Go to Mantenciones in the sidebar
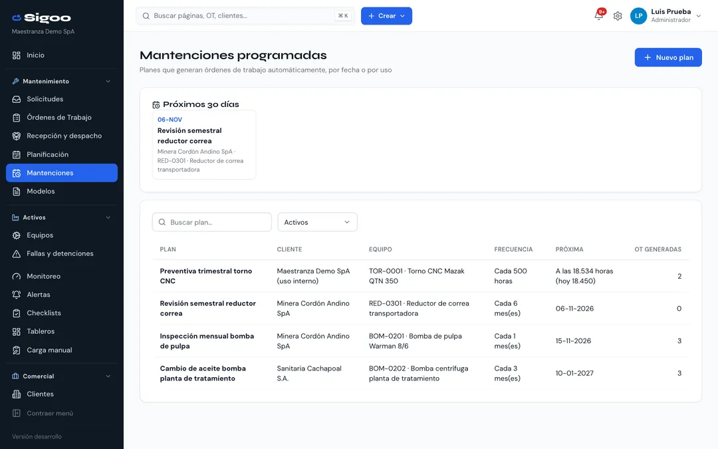This screenshot has height=449, width=718. 62,173
